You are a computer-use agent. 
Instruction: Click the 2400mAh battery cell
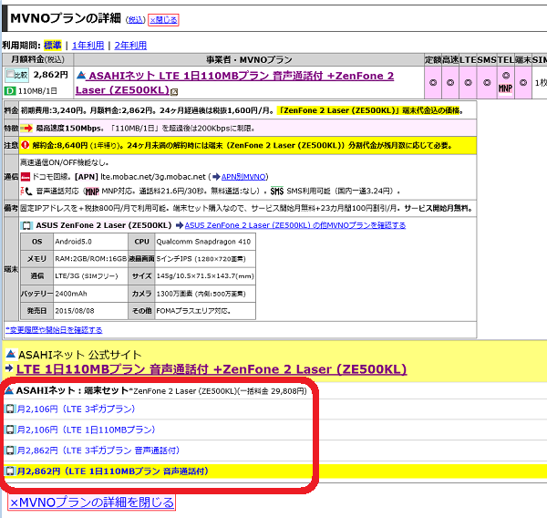[90, 294]
